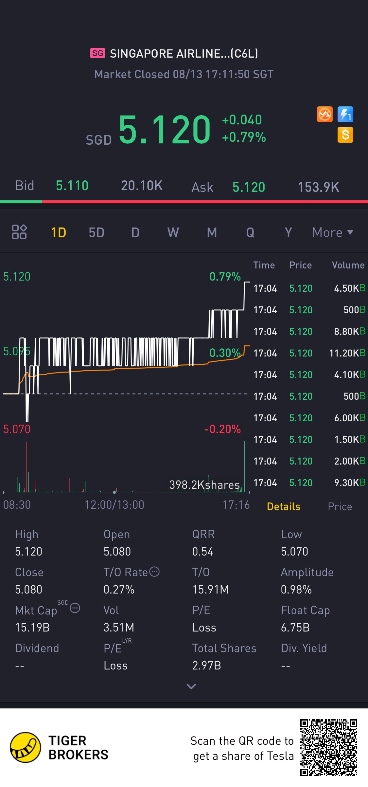Tap the trade row with volume 4.50K
The height and width of the screenshot is (787, 368).
(x=309, y=288)
